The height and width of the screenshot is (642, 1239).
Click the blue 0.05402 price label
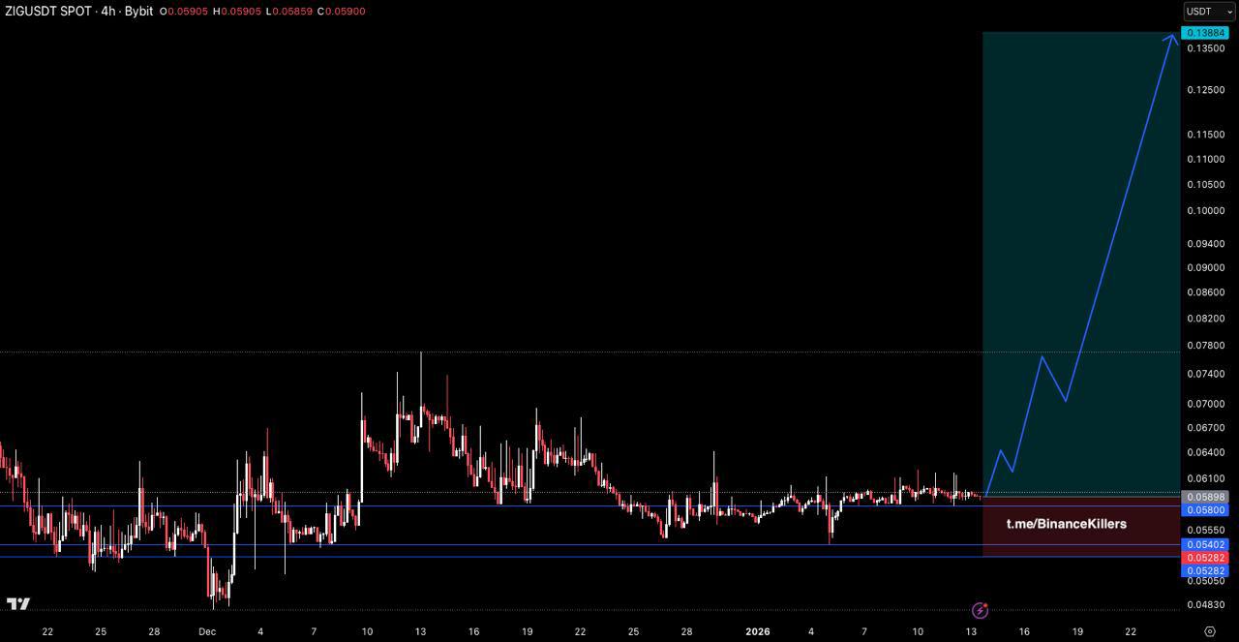[x=1206, y=545]
